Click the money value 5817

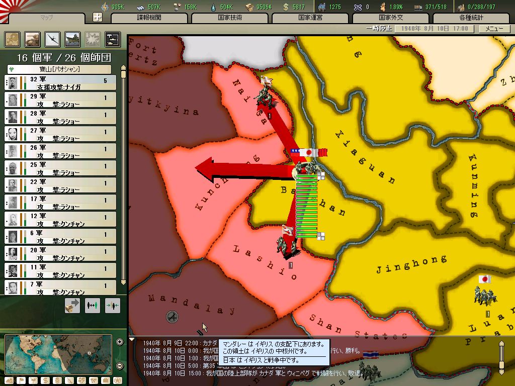coord(299,7)
